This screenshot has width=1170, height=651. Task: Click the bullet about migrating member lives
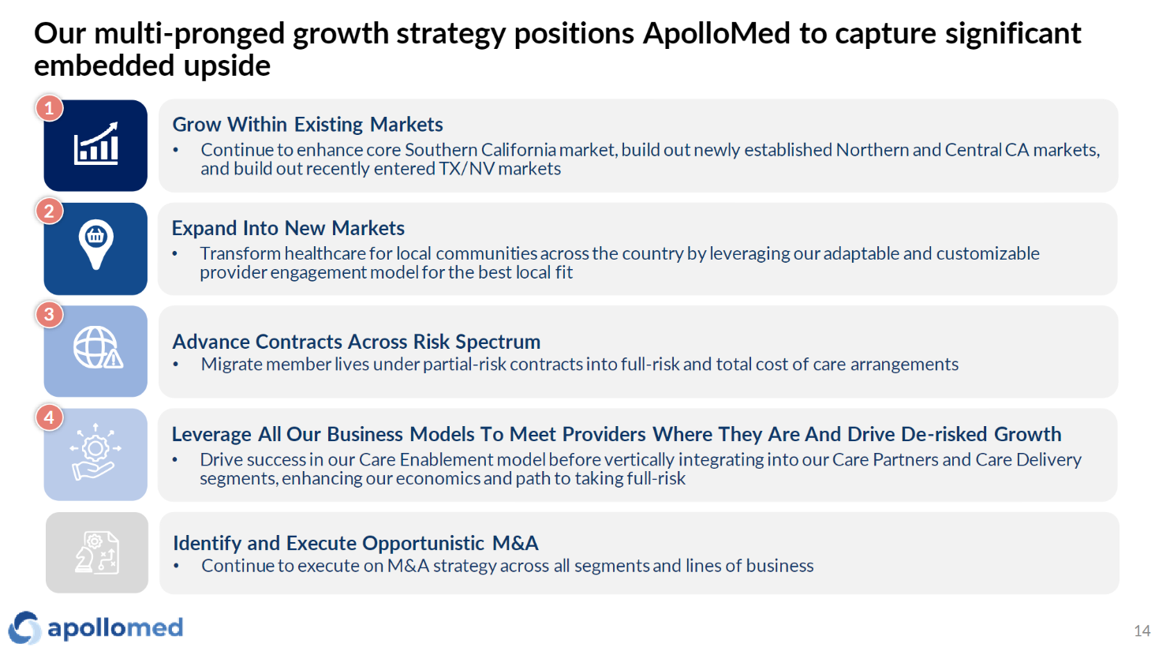[x=580, y=365]
